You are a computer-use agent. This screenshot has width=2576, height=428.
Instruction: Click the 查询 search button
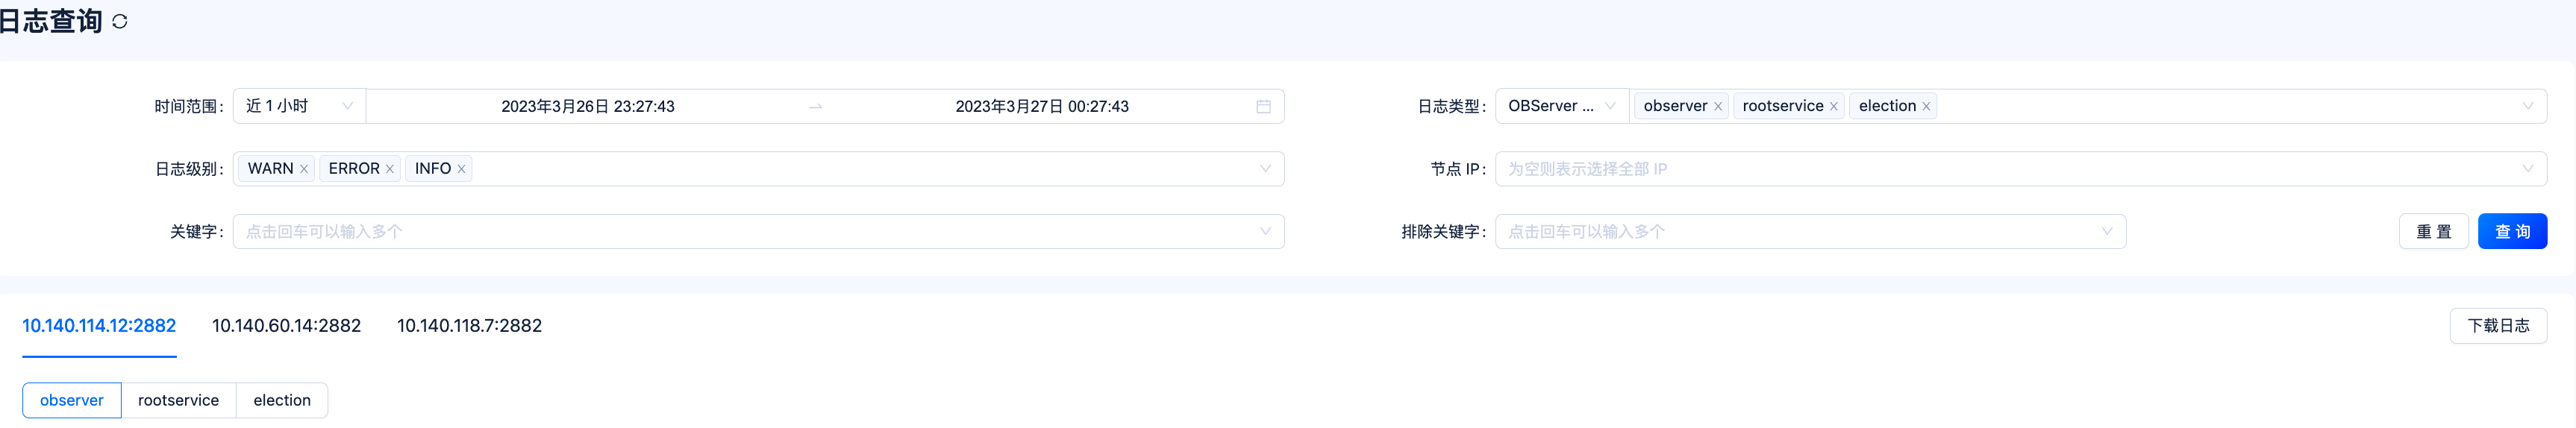(2511, 232)
